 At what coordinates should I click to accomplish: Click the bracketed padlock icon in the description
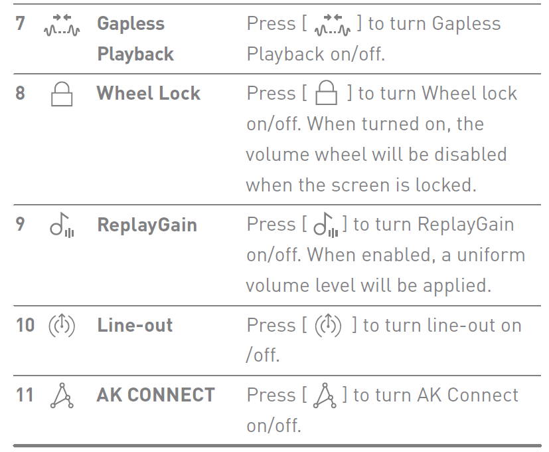pyautogui.click(x=327, y=95)
